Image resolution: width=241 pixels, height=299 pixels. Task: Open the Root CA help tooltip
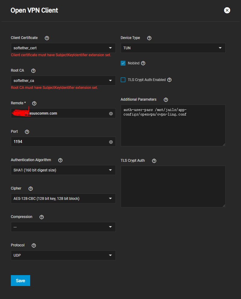33,71
